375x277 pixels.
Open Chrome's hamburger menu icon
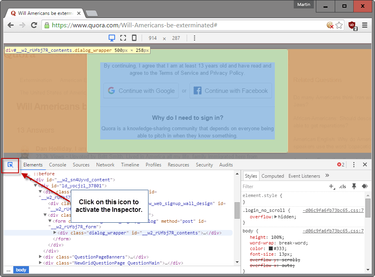(x=365, y=25)
